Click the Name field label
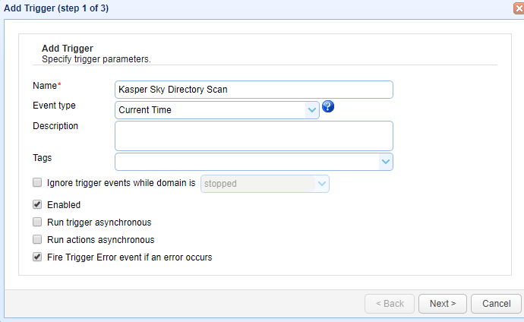 pos(46,85)
